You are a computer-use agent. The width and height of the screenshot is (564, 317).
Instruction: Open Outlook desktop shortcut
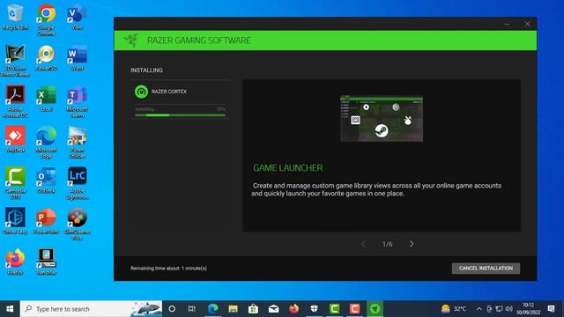[x=46, y=181]
